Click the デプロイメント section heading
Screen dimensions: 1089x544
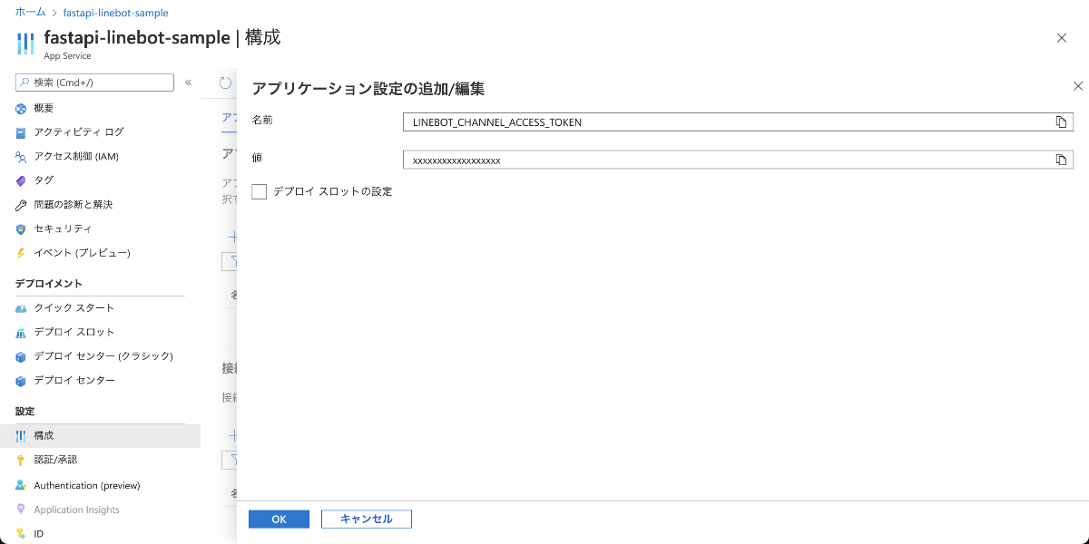(49, 284)
